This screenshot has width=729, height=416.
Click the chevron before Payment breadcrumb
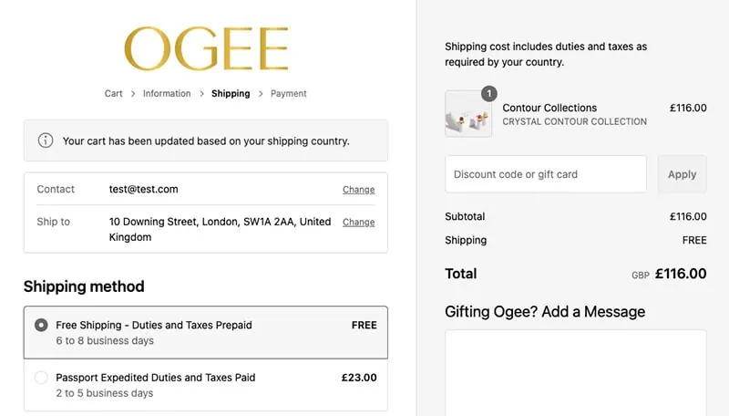click(261, 94)
